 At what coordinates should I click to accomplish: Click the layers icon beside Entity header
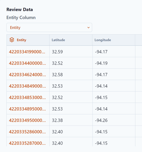tap(12, 40)
